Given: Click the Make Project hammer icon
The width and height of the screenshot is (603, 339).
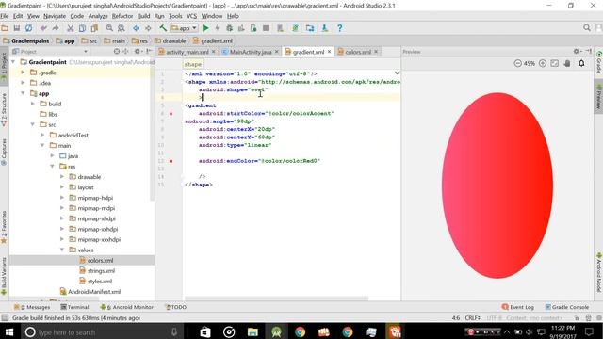Looking at the screenshot, I should (163, 28).
